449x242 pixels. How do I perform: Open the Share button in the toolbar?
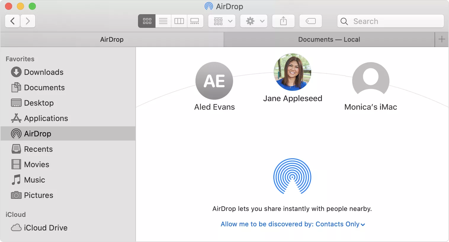[x=283, y=21]
